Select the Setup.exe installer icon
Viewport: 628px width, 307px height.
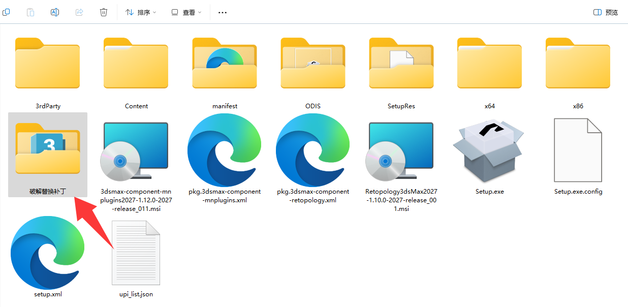click(x=489, y=152)
